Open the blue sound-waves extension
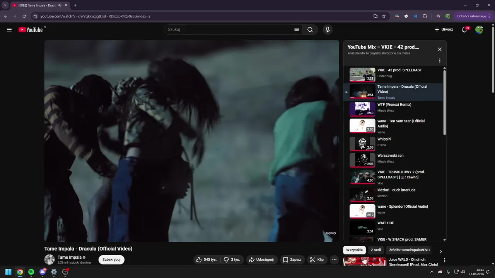Viewport: 495px width, 278px height. 415,16
